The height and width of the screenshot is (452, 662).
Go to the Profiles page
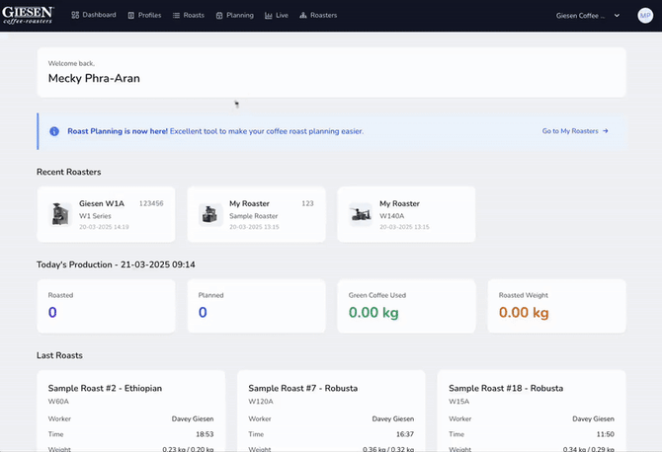point(144,16)
